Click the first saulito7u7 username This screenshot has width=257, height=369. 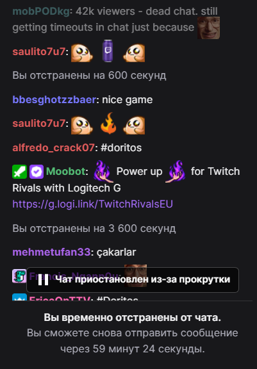tap(38, 52)
